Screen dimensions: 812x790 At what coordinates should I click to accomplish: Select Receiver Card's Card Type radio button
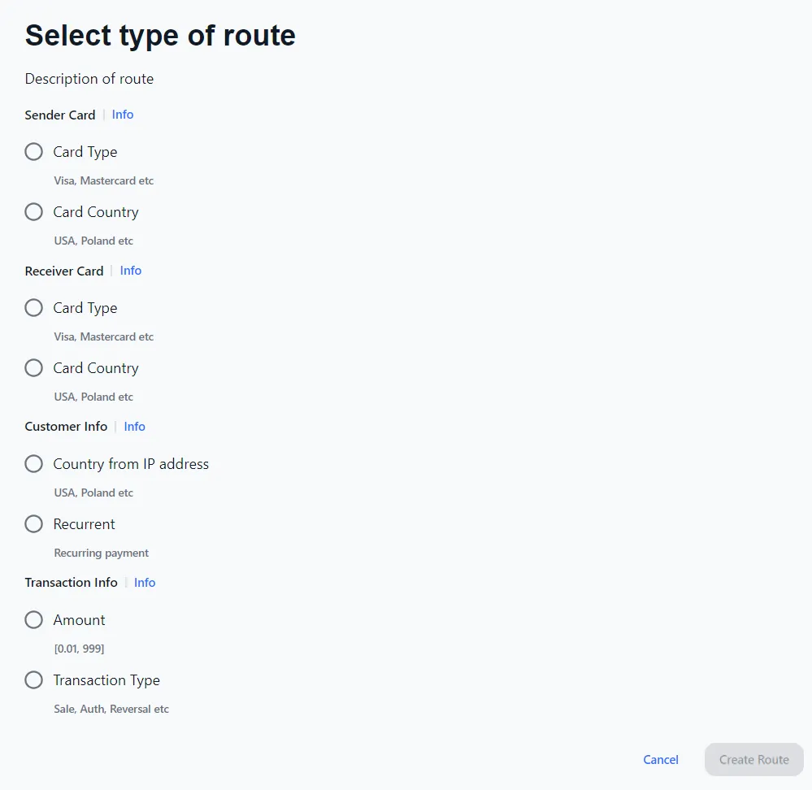pyautogui.click(x=34, y=308)
